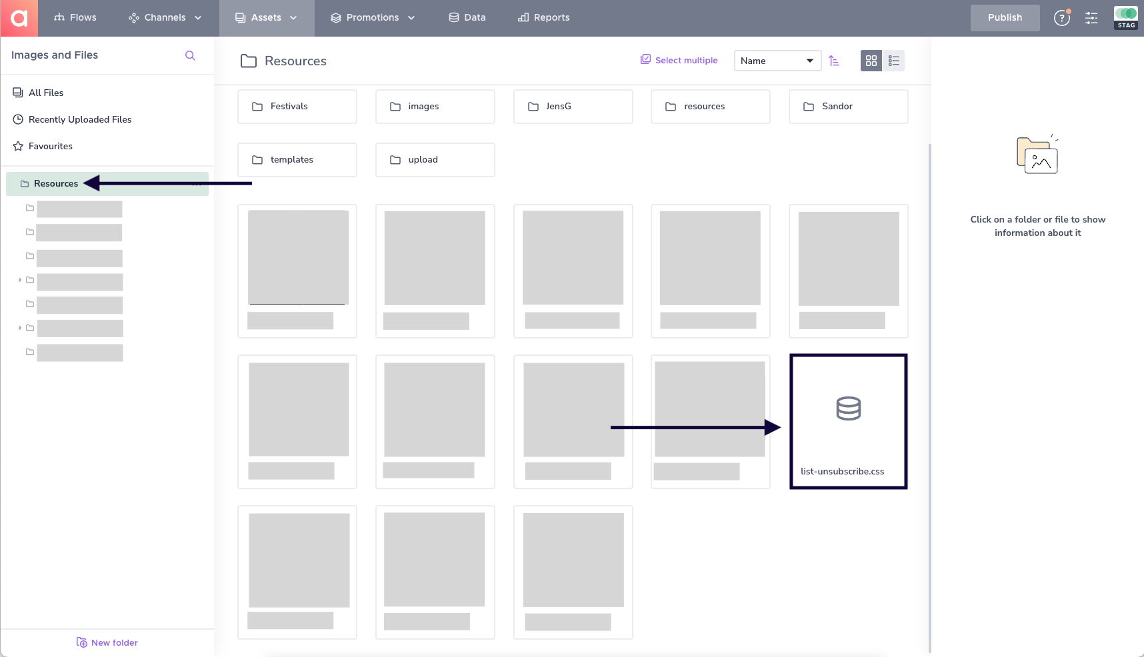Screen dimensions: 1144x657
Task: Create a New folder
Action: point(107,642)
